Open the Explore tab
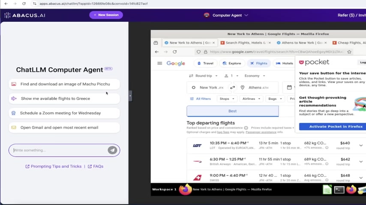366x205 pixels. click(x=232, y=63)
